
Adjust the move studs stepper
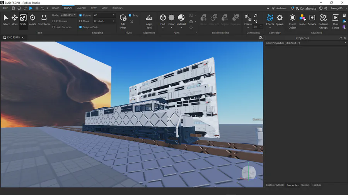114,21
